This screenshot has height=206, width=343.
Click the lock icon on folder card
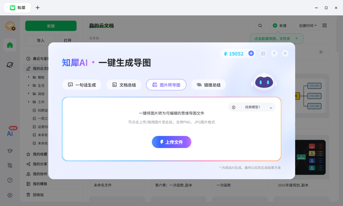[321, 52]
